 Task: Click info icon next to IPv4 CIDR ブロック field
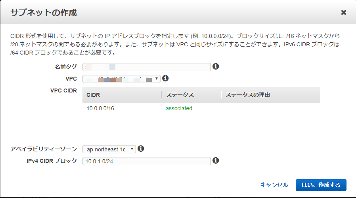[216, 160]
